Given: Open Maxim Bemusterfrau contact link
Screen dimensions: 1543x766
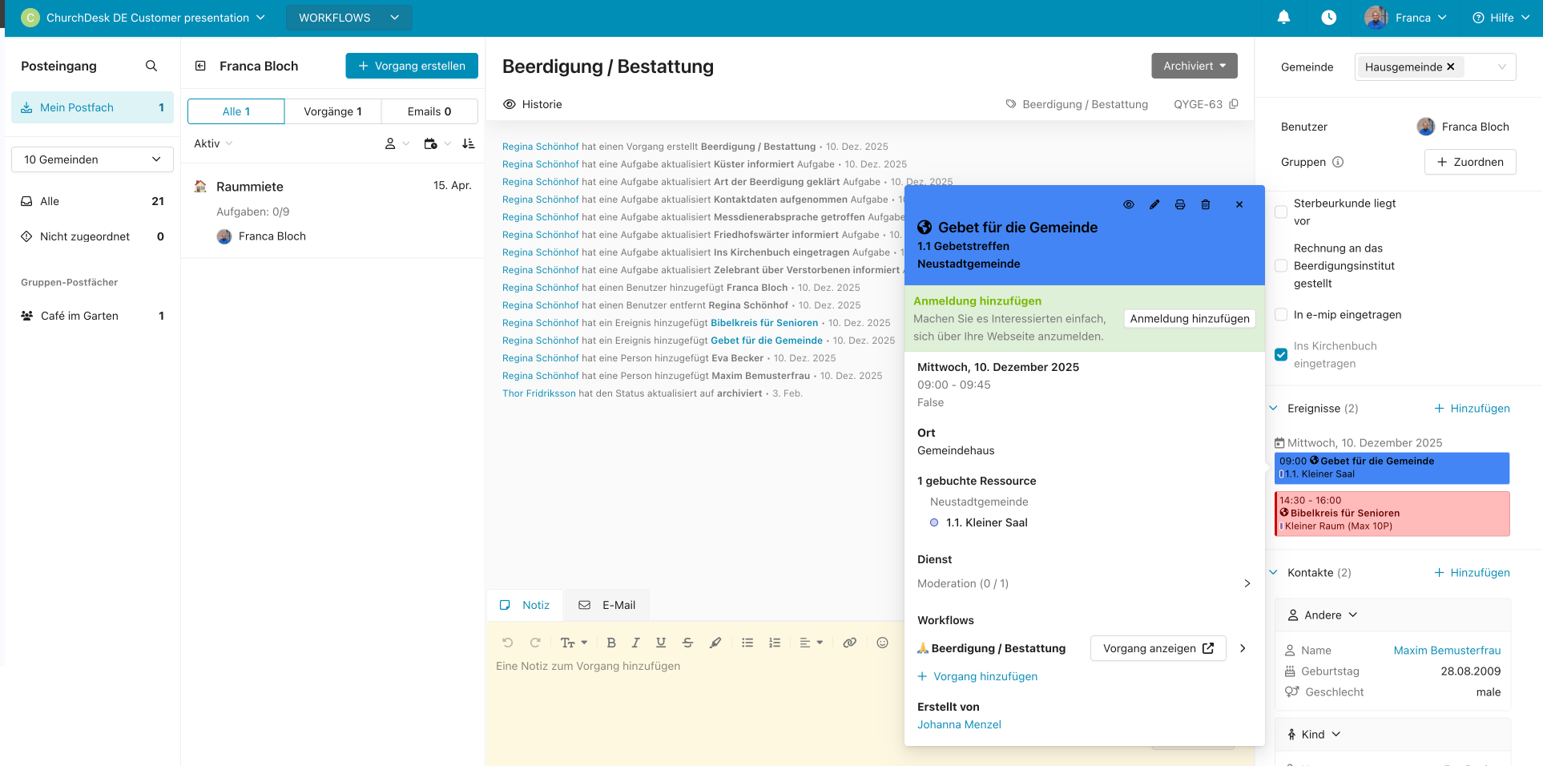Looking at the screenshot, I should 1447,651.
